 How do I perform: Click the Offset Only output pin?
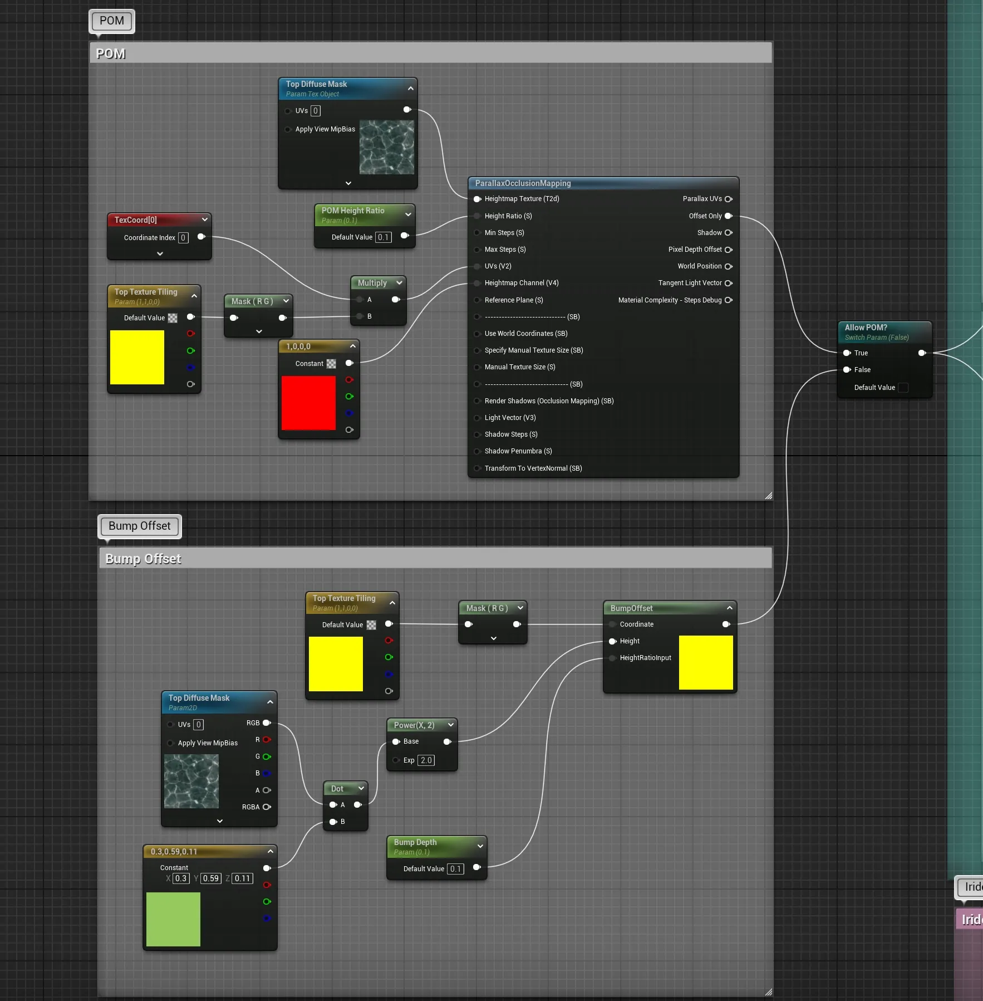coord(729,216)
